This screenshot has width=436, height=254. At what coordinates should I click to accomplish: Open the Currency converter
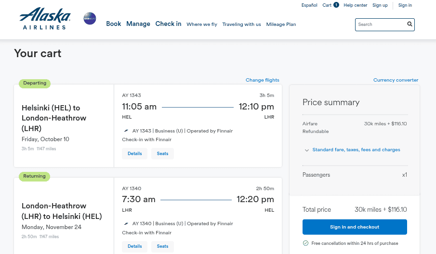(396, 80)
